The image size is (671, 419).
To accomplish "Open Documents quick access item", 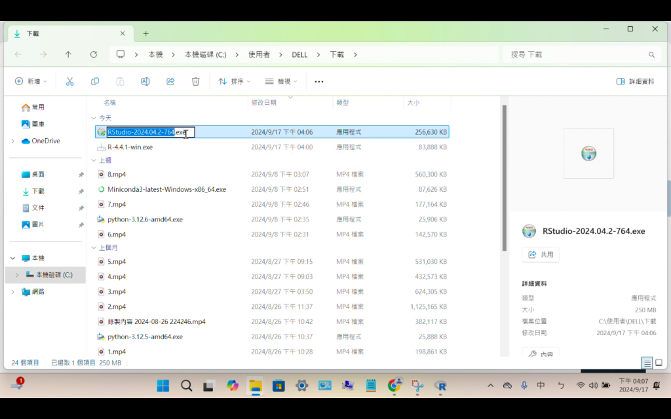I will click(x=33, y=208).
